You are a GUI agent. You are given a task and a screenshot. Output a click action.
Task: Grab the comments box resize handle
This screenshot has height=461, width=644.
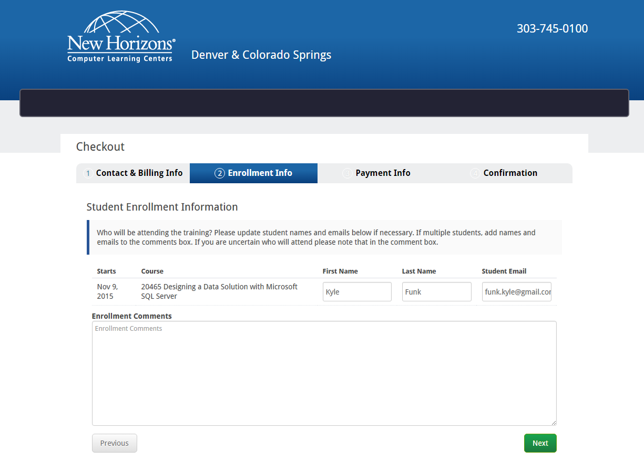[x=553, y=422]
